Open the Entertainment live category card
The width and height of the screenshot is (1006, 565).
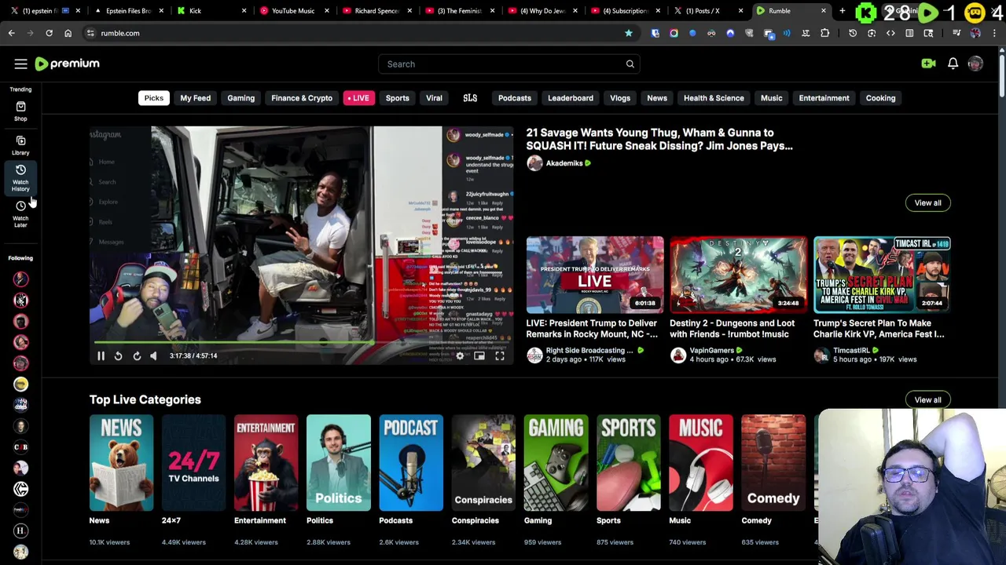pos(266,463)
